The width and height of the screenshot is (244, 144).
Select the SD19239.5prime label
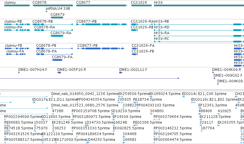[126, 111]
